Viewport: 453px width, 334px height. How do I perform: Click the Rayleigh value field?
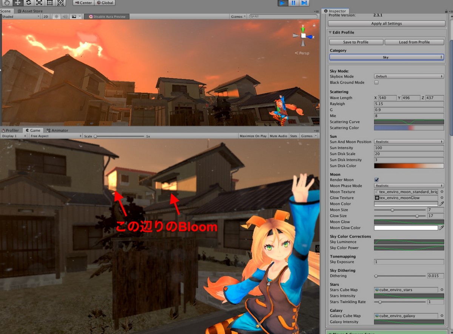tap(409, 104)
